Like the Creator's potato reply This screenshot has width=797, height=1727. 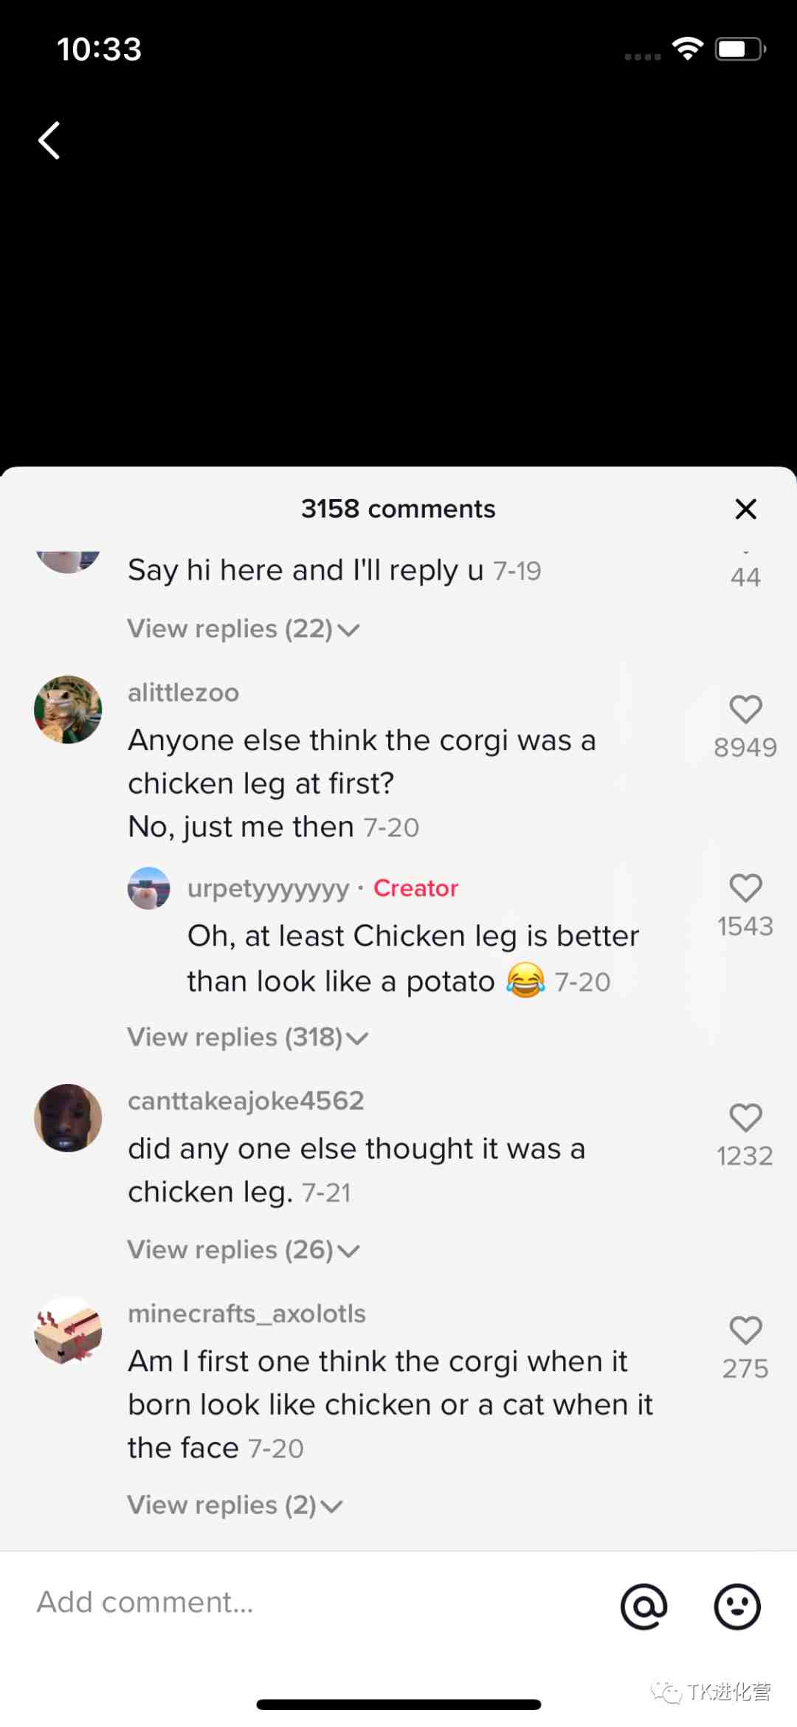coord(745,888)
